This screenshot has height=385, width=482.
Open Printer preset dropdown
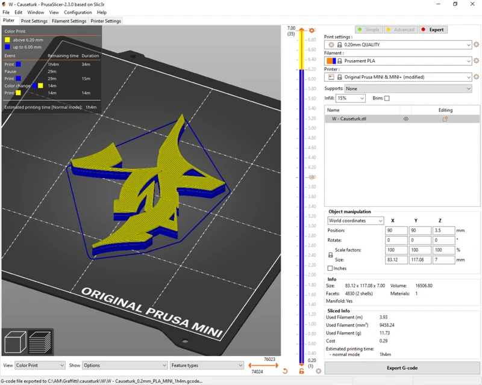pos(398,77)
